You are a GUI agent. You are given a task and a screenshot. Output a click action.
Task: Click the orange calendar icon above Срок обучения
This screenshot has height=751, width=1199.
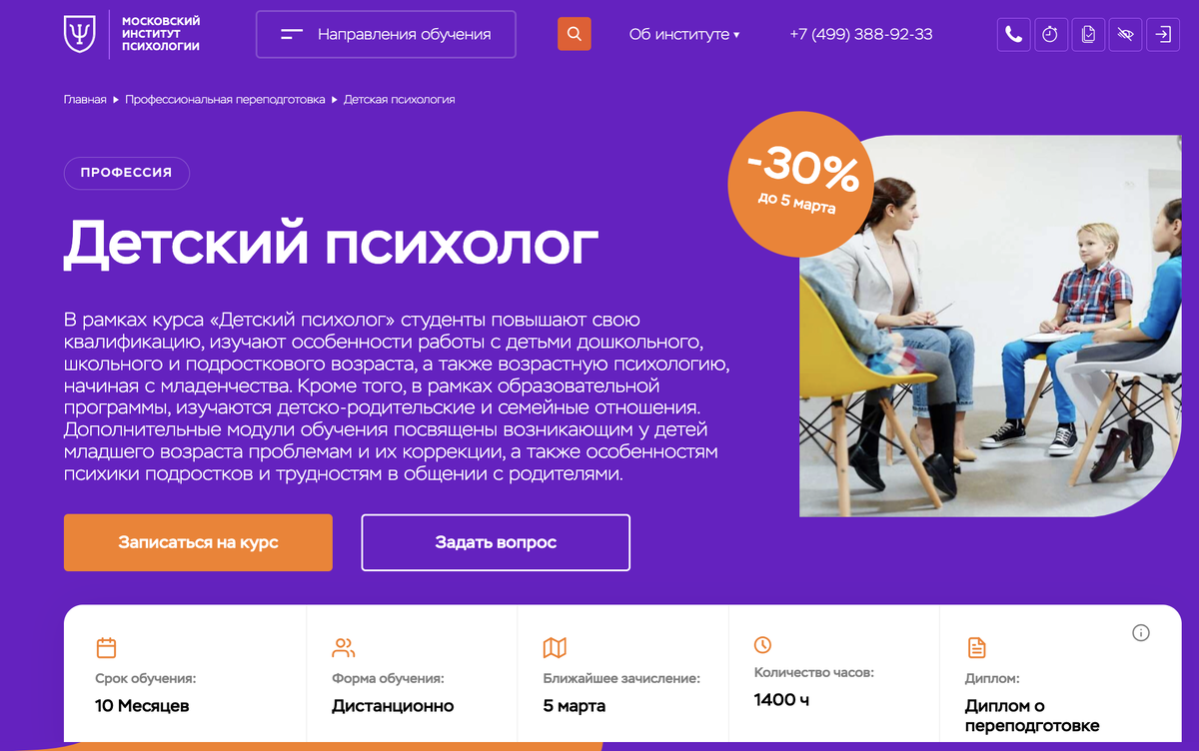(106, 648)
